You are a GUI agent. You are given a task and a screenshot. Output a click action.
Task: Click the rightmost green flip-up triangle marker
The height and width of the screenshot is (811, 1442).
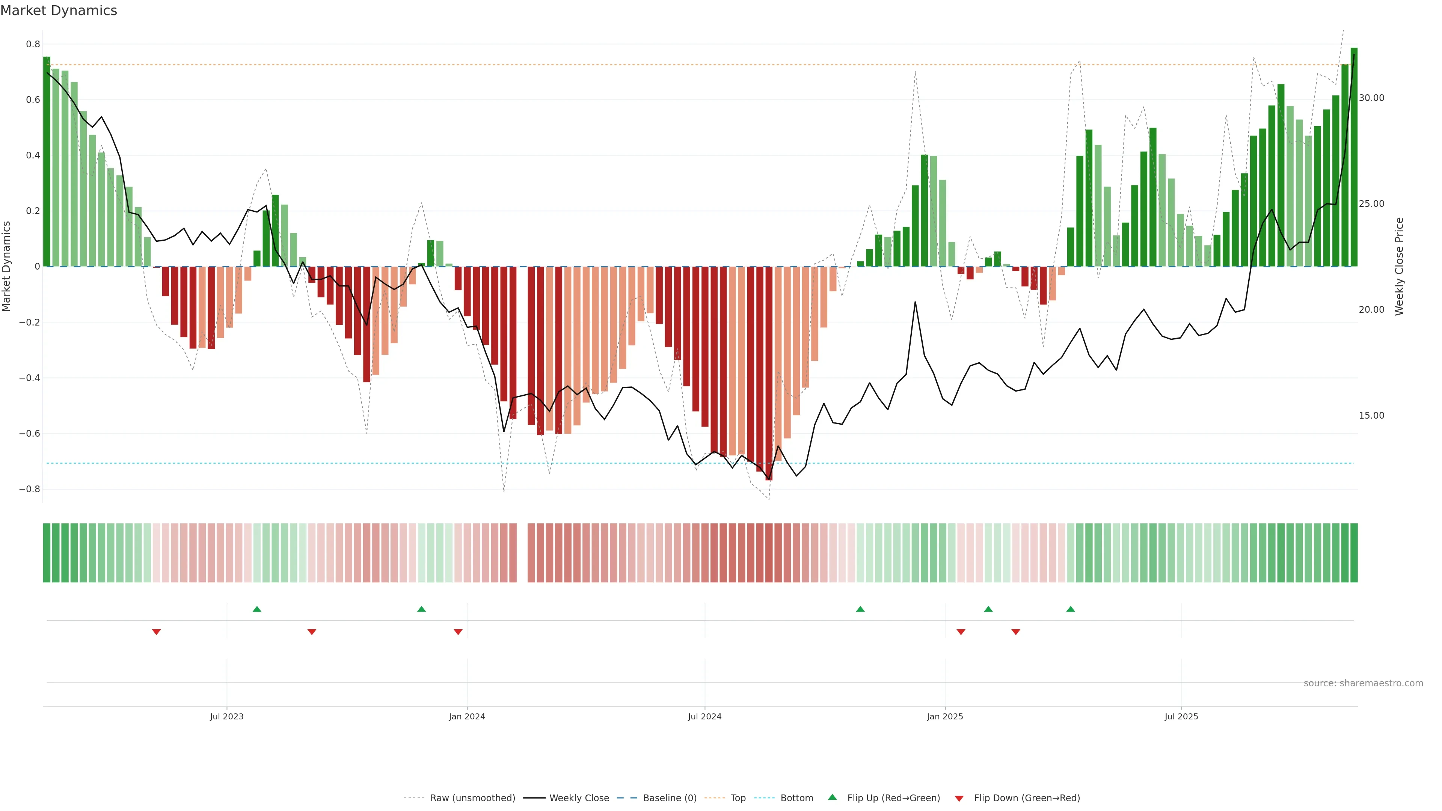[1070, 609]
